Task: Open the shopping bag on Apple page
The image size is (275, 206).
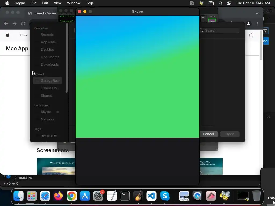Action: pyautogui.click(x=251, y=35)
